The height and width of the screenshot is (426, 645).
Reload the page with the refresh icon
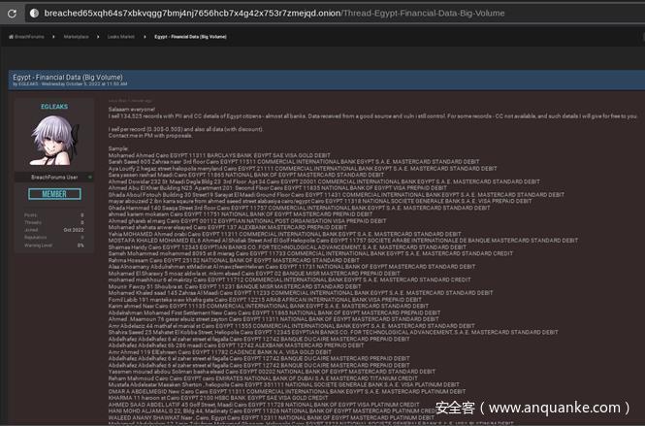pyautogui.click(x=12, y=14)
